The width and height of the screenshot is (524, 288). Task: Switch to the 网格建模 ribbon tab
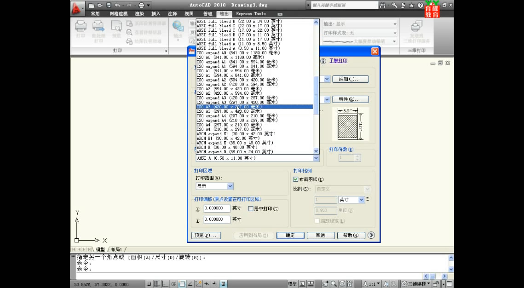(x=119, y=14)
